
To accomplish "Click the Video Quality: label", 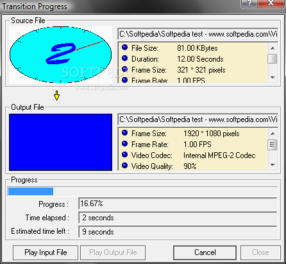I will pos(152,166).
